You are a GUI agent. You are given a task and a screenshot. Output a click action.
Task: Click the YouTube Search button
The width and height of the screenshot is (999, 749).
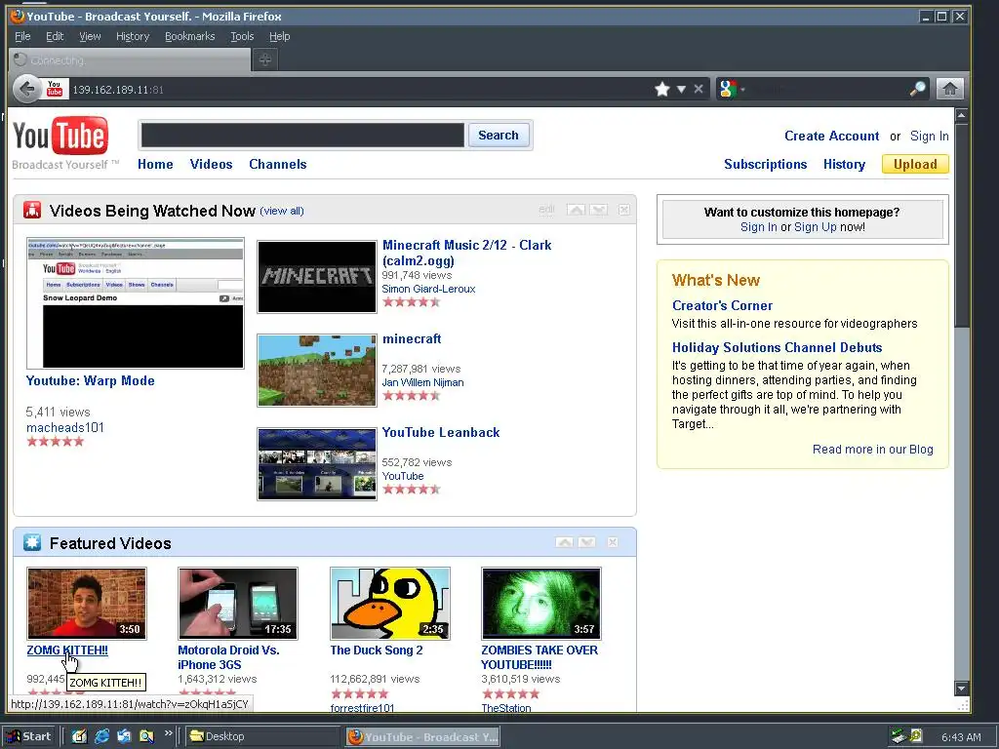pos(499,135)
